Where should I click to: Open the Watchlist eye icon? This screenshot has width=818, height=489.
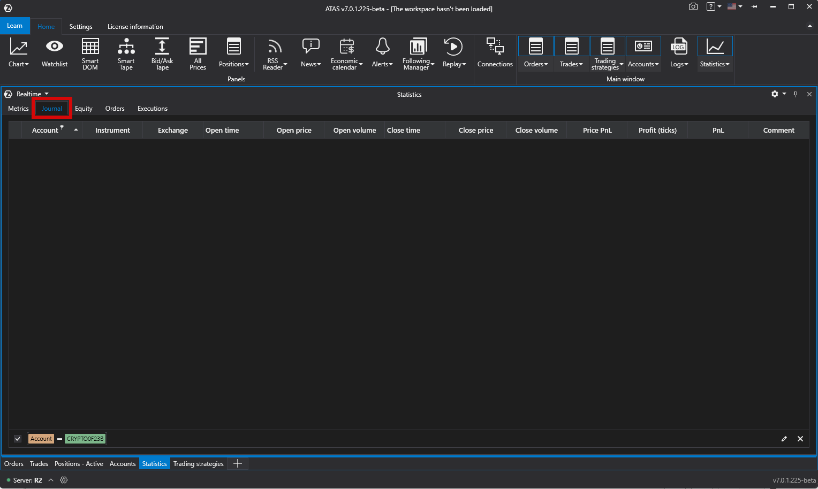55,47
